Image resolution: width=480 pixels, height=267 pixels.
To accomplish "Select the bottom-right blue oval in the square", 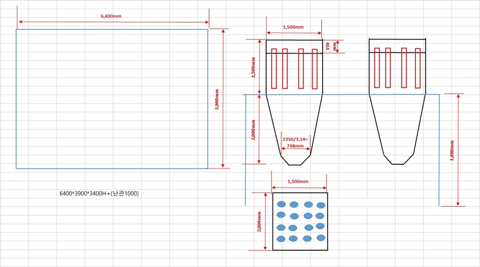I will pos(321,238).
